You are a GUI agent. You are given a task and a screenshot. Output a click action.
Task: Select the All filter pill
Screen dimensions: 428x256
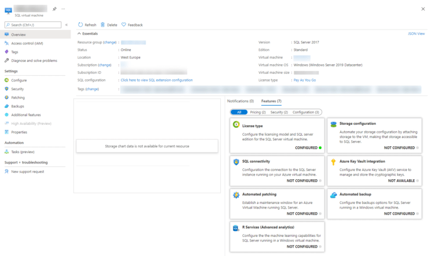pos(239,112)
